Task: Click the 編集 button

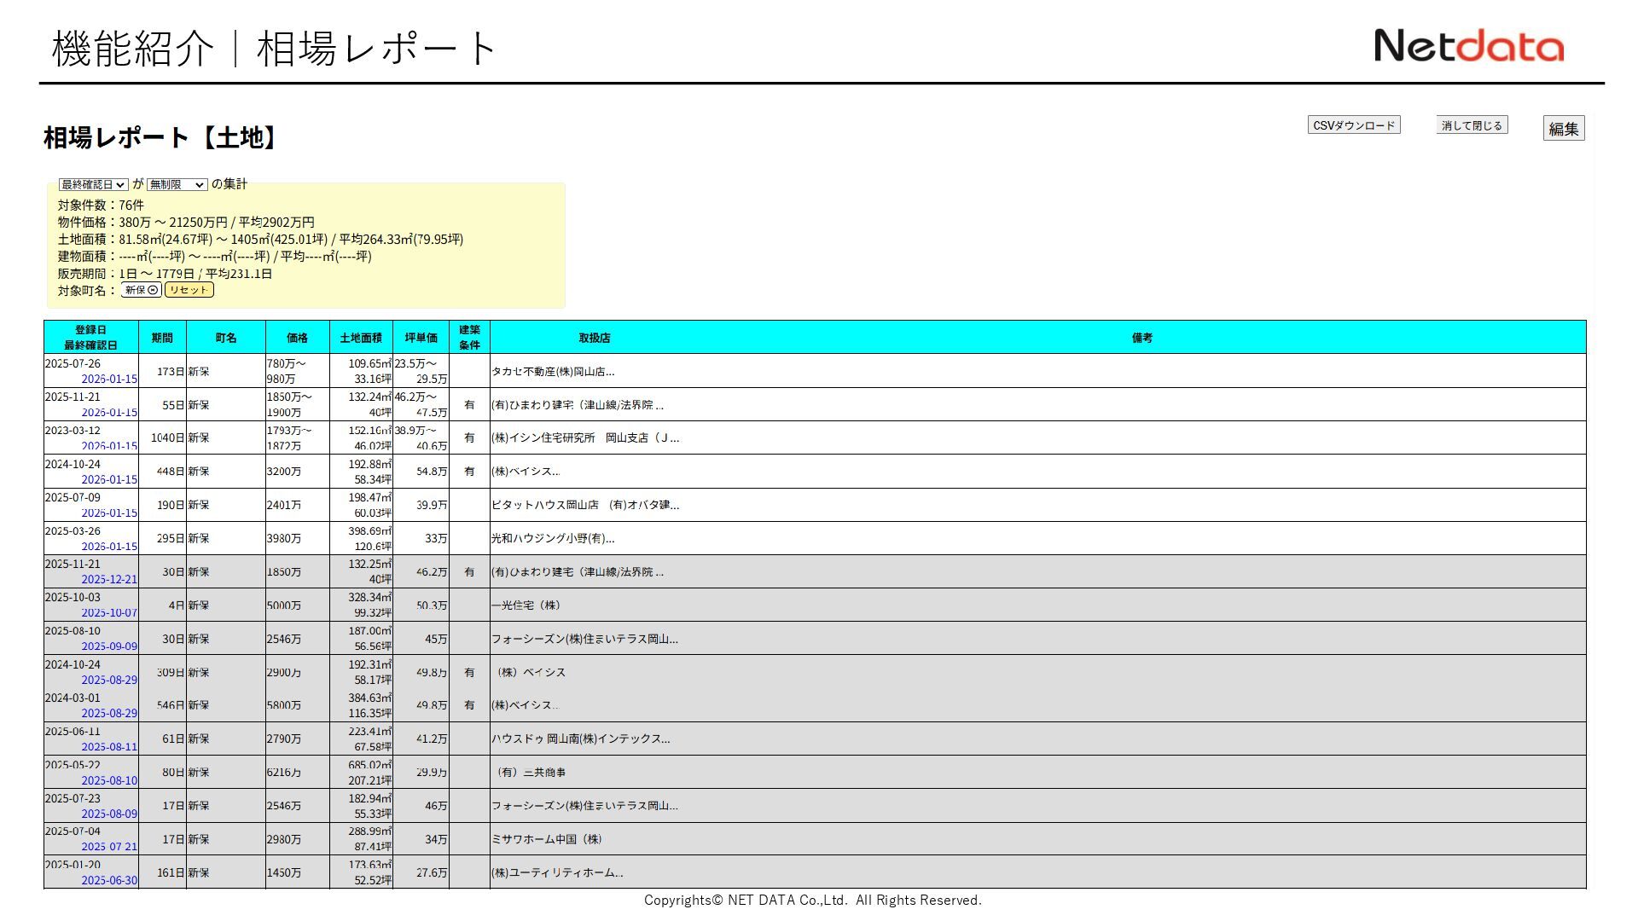Action: (x=1563, y=129)
